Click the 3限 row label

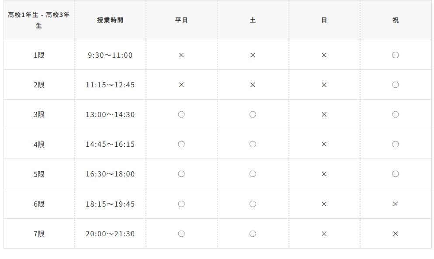pyautogui.click(x=39, y=114)
